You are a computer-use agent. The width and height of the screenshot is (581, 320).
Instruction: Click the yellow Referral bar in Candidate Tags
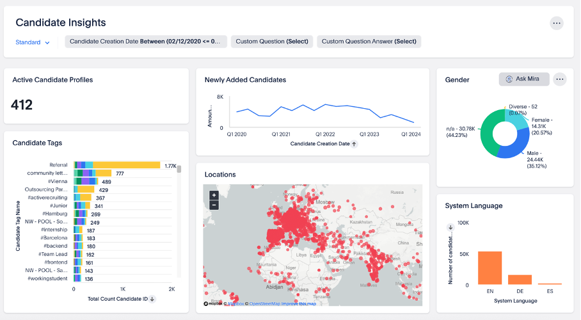click(x=128, y=165)
